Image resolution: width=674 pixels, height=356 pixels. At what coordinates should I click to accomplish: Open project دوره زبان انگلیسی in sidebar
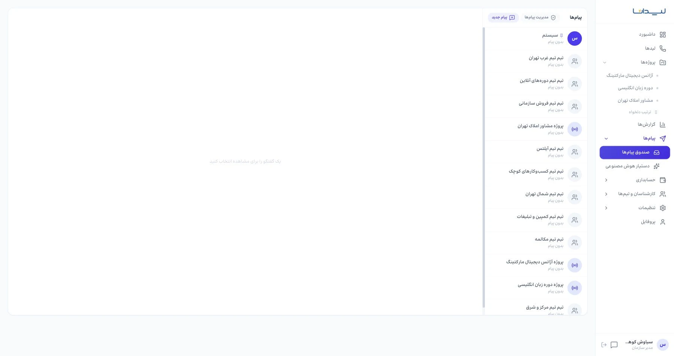coord(635,88)
